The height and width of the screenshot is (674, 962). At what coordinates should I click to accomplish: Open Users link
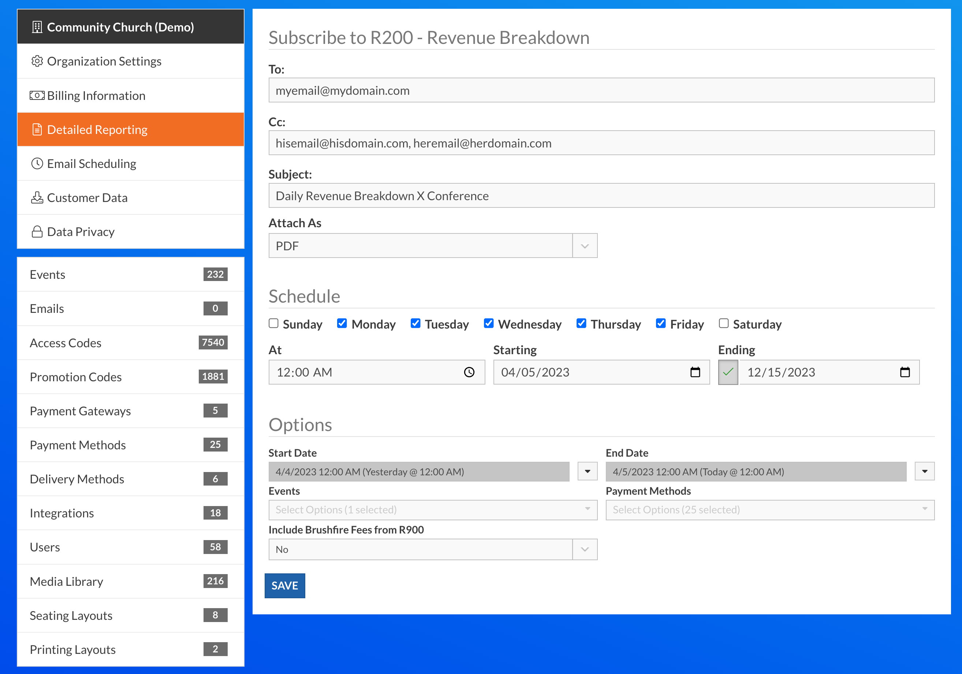(x=131, y=547)
